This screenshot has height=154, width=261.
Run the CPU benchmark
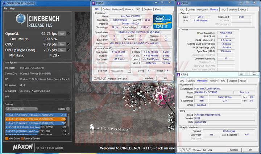point(62,45)
